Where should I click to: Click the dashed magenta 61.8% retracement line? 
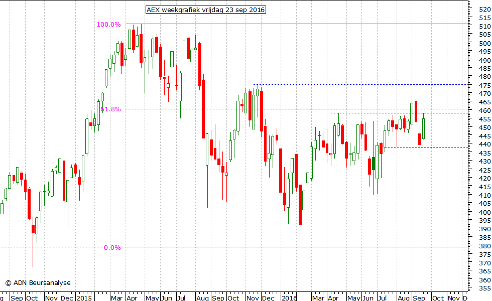[297, 109]
